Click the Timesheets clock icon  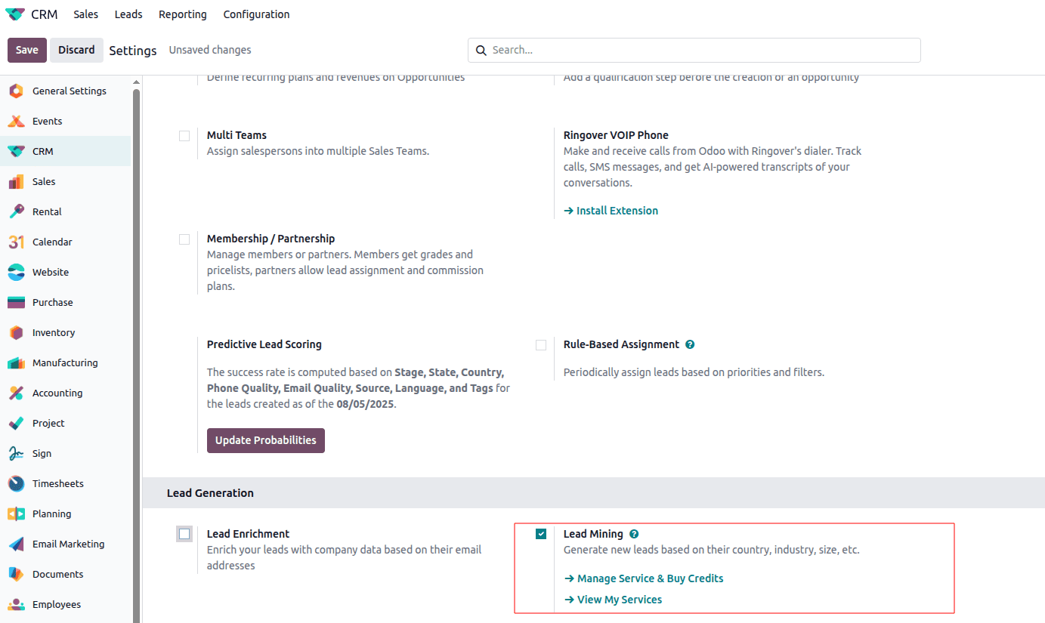[x=16, y=483]
